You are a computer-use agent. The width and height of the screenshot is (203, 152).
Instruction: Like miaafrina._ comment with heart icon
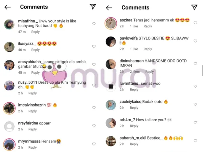[94, 24]
